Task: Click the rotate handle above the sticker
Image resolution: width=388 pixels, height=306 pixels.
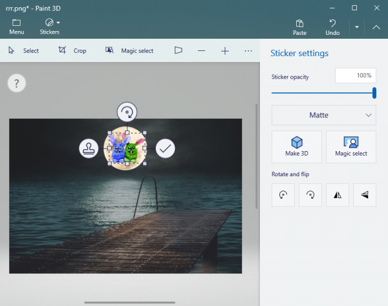Action: (127, 112)
